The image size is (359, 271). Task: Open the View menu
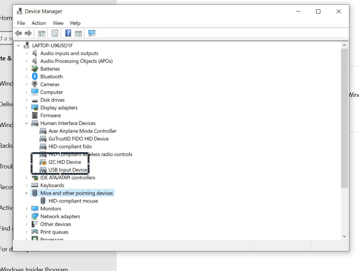(58, 23)
